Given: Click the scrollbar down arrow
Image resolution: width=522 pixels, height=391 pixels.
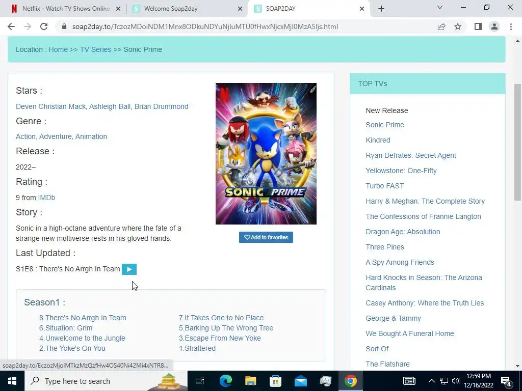Looking at the screenshot, I should point(518,366).
